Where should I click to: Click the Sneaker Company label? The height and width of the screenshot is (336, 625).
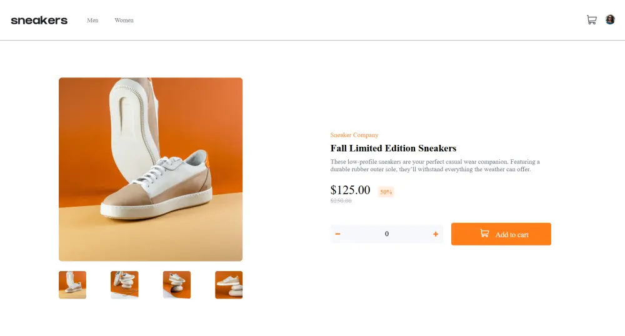354,135
